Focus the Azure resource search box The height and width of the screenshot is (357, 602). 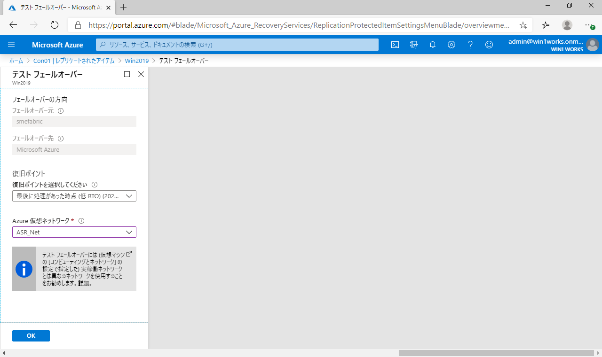[238, 45]
